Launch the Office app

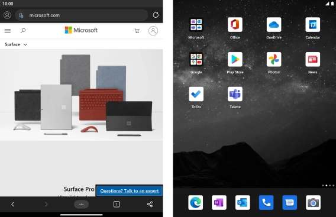[x=235, y=28]
